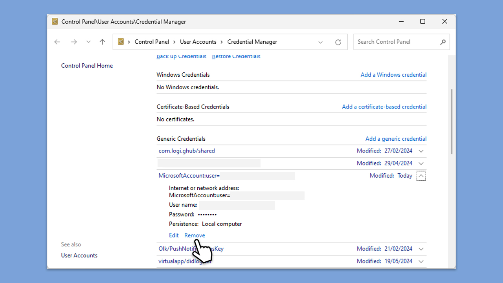This screenshot has width=503, height=283.
Task: Click the Credential Manager icon in address bar
Action: coord(121,42)
